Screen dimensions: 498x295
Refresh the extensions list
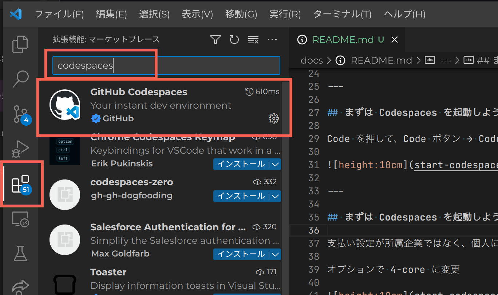[x=234, y=40]
